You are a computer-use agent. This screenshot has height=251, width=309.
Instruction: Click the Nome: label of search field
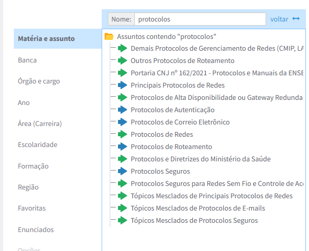click(x=121, y=19)
